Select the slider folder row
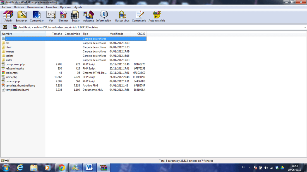The height and width of the screenshot is (172, 307). click(x=74, y=60)
